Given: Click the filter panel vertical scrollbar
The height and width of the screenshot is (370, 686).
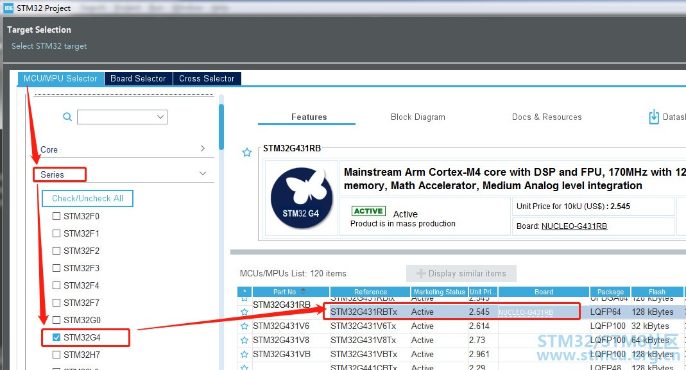Looking at the screenshot, I should (221, 127).
